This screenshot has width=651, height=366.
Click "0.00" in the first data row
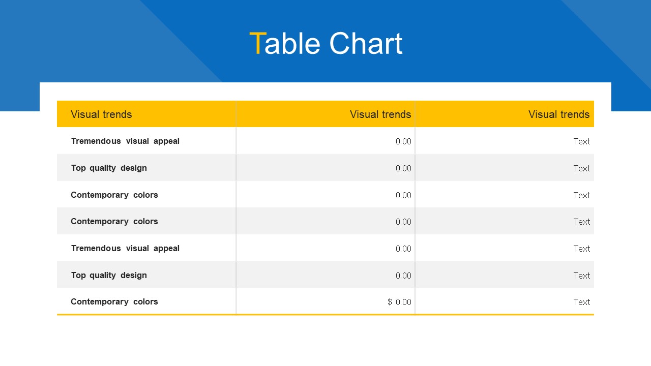point(403,142)
